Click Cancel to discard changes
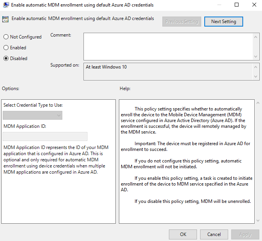The width and height of the screenshot is (262, 241). (214, 234)
